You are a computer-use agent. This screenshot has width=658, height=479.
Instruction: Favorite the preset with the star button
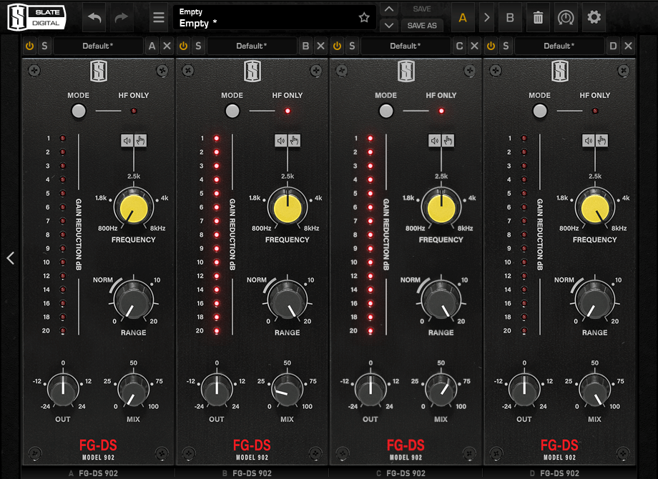[364, 16]
